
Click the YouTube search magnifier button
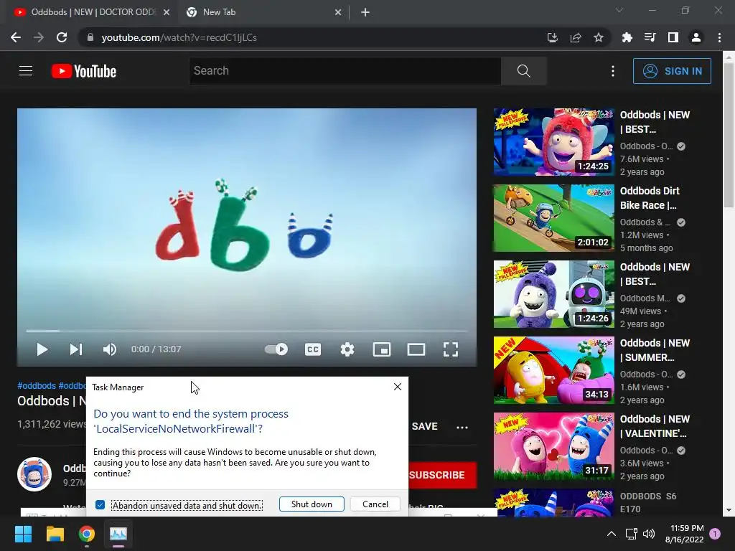pyautogui.click(x=523, y=71)
